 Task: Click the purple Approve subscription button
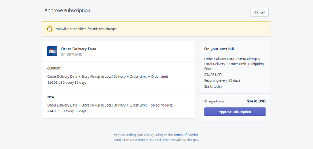[235, 112]
